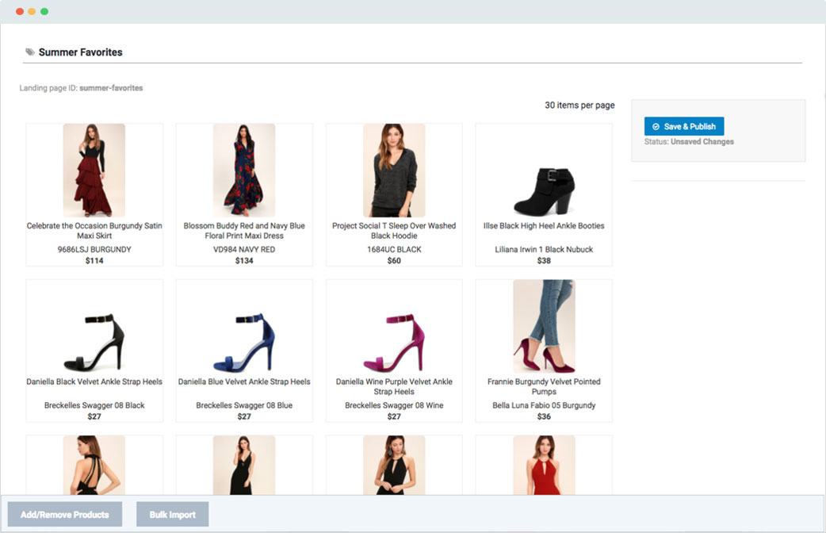Select the red halter dress thumbnail
826x533 pixels.
[544, 465]
